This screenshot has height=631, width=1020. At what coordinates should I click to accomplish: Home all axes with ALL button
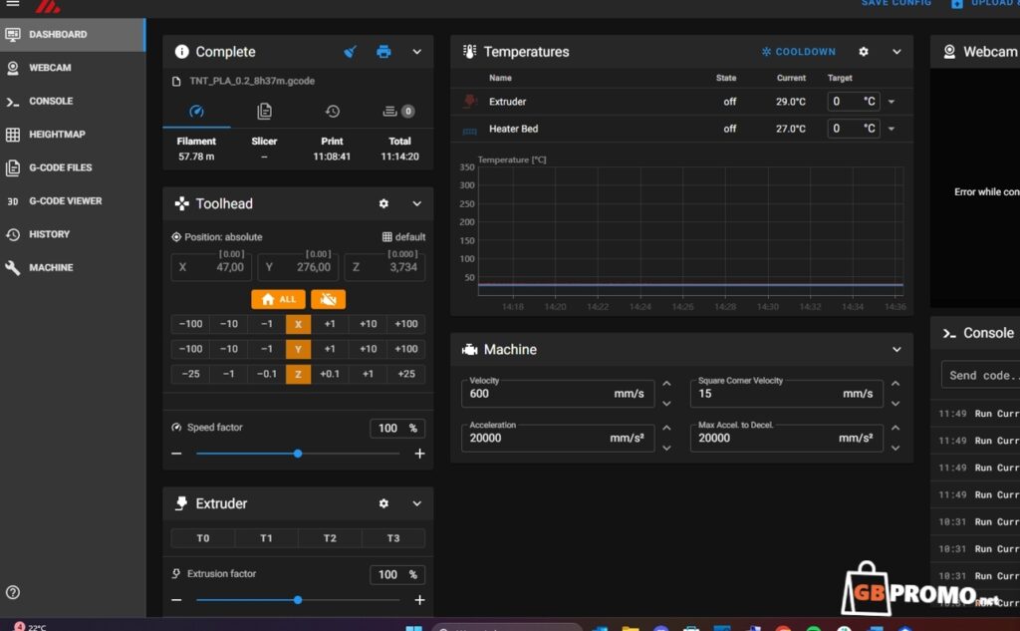[278, 299]
